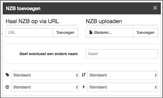Click the script dropdown's arrow stepper
Image resolution: width=163 pixels, height=98 pixels.
[x=156, y=87]
